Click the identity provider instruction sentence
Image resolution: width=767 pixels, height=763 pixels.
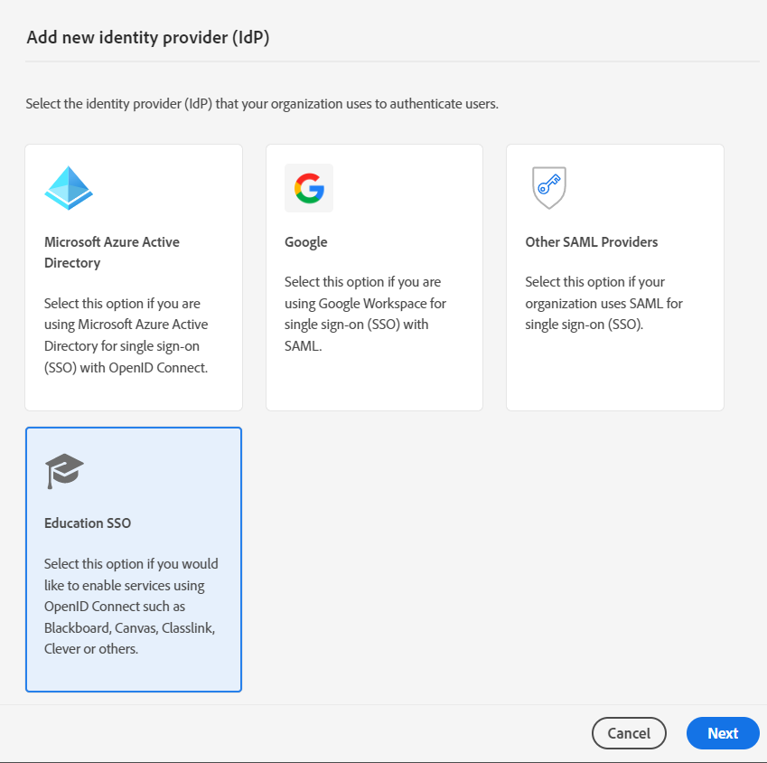pos(262,104)
